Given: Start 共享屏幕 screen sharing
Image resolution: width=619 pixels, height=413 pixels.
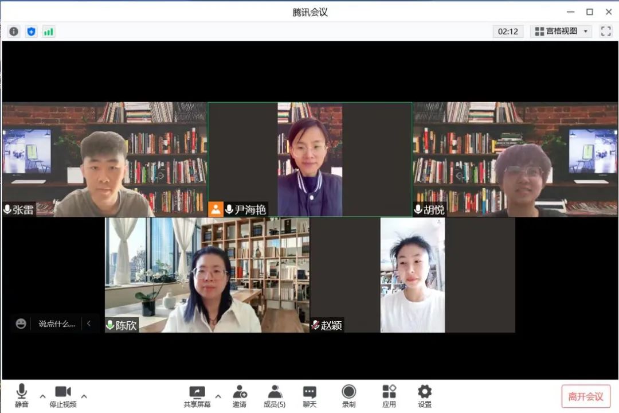Looking at the screenshot, I should tap(197, 396).
